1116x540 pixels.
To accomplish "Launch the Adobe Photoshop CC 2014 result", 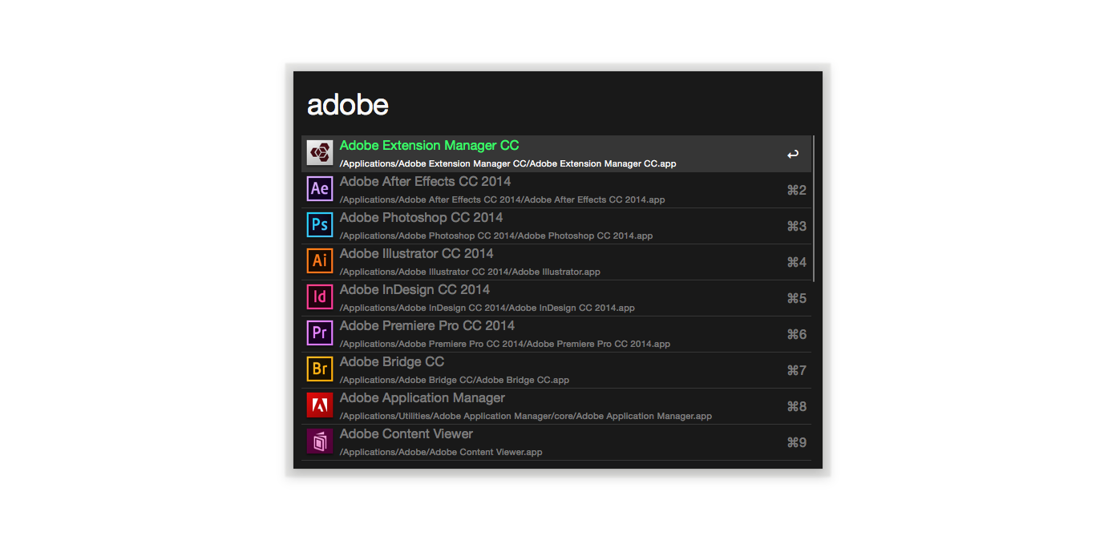I will [x=556, y=226].
